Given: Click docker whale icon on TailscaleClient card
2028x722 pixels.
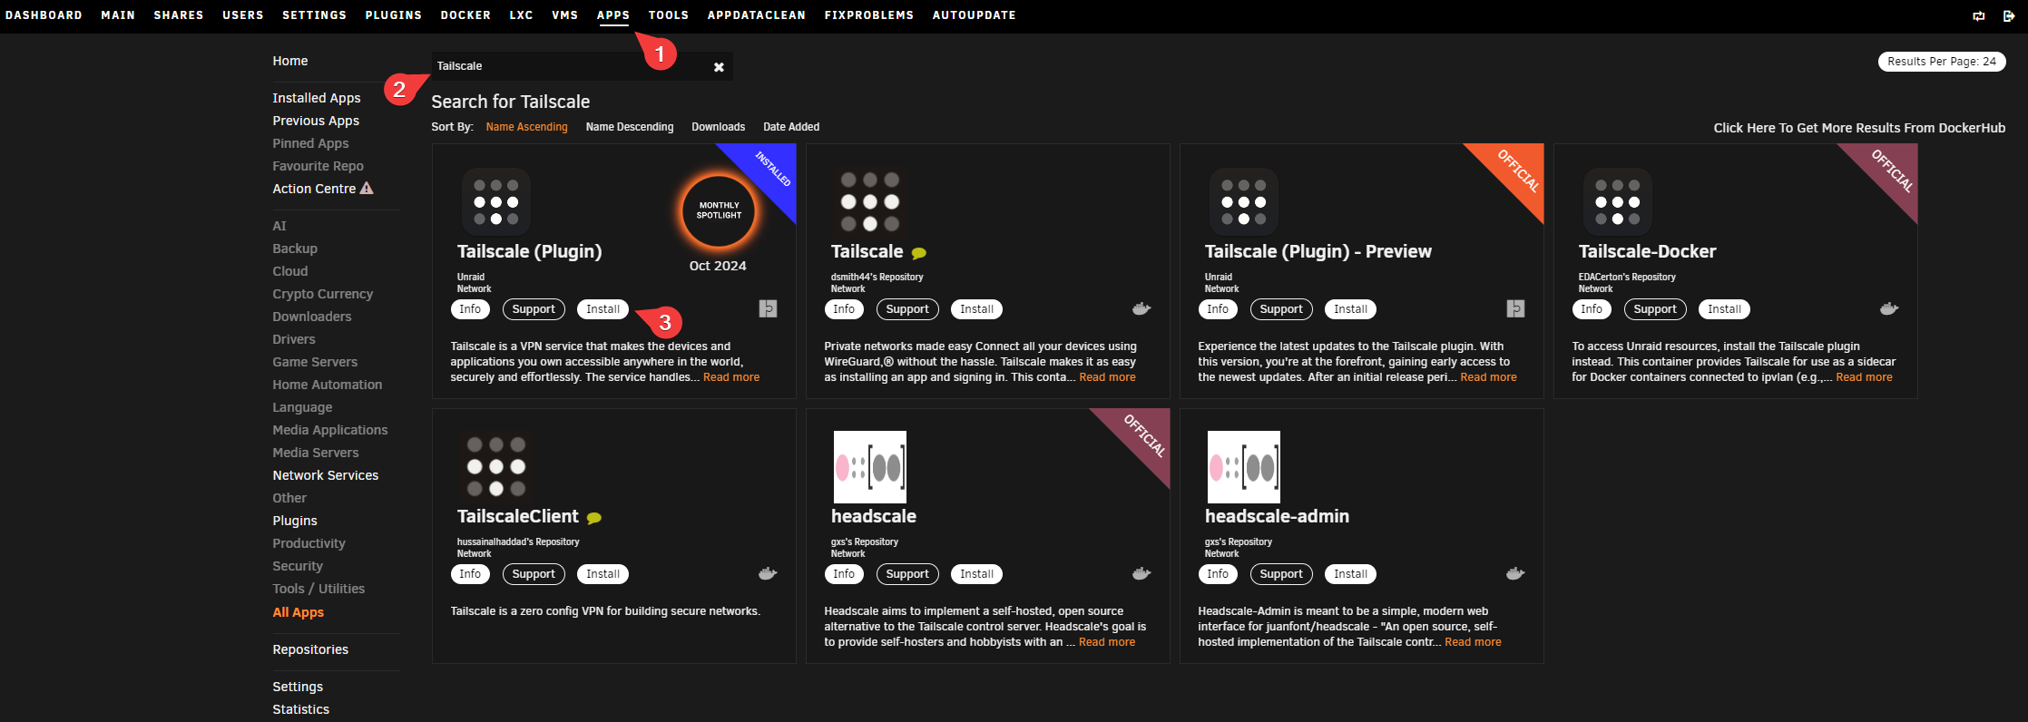Looking at the screenshot, I should (768, 574).
